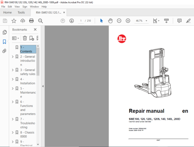
Task: Click scrolling mode toolbar icon
Action: click(167, 21)
